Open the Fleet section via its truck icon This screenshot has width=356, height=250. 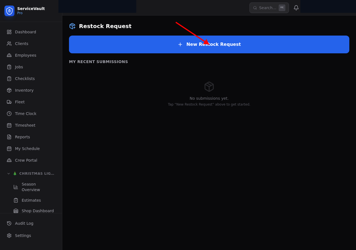click(9, 102)
